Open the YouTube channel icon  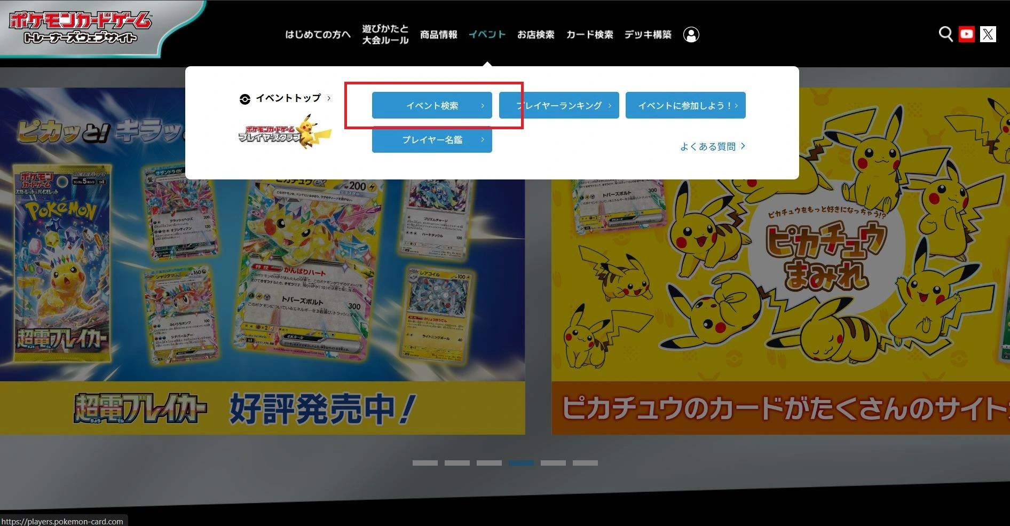[x=966, y=34]
